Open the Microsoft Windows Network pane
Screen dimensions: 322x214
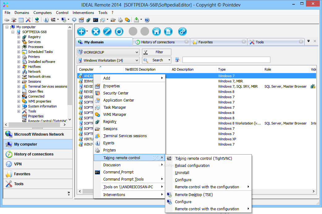(x=38, y=134)
